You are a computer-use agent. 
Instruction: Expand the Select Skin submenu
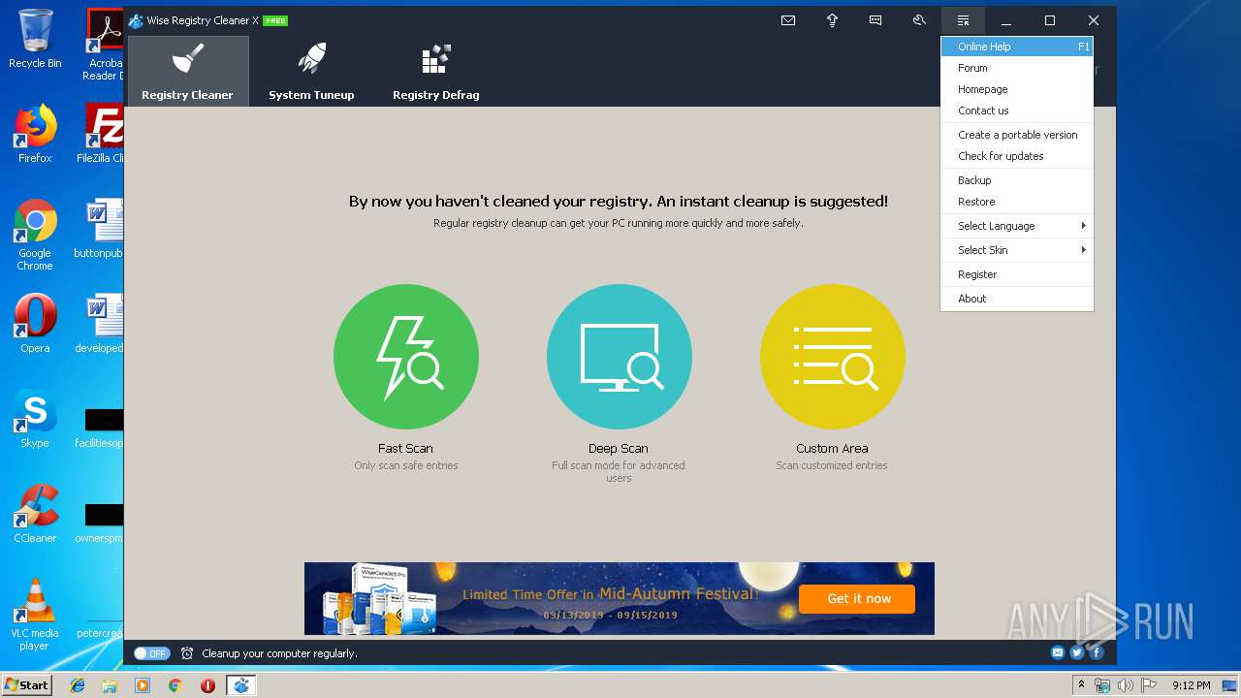[x=1017, y=250]
